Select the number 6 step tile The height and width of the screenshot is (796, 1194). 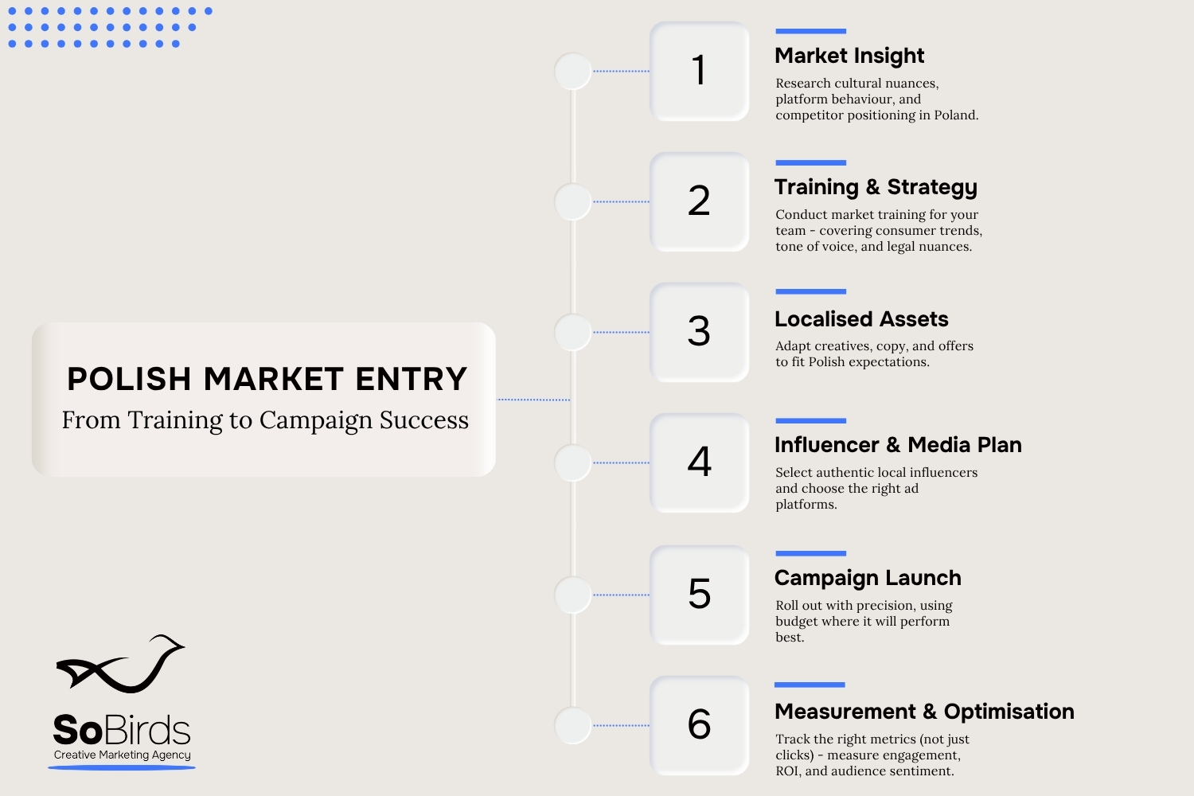pyautogui.click(x=700, y=725)
